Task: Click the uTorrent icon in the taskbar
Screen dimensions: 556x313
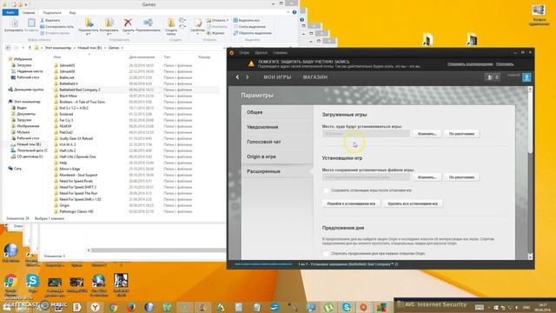Action: coord(328,307)
